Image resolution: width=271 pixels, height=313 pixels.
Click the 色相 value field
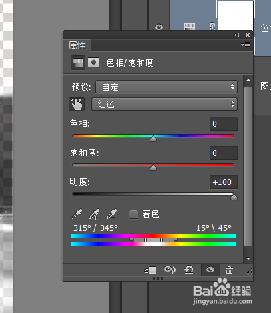click(224, 124)
